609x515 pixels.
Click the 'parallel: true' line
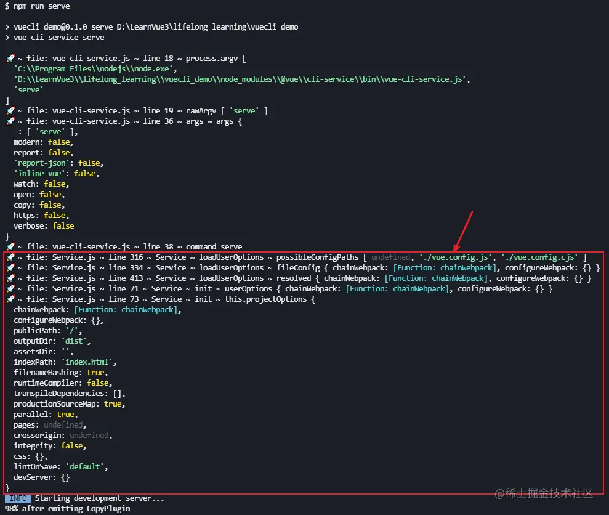[x=46, y=415]
